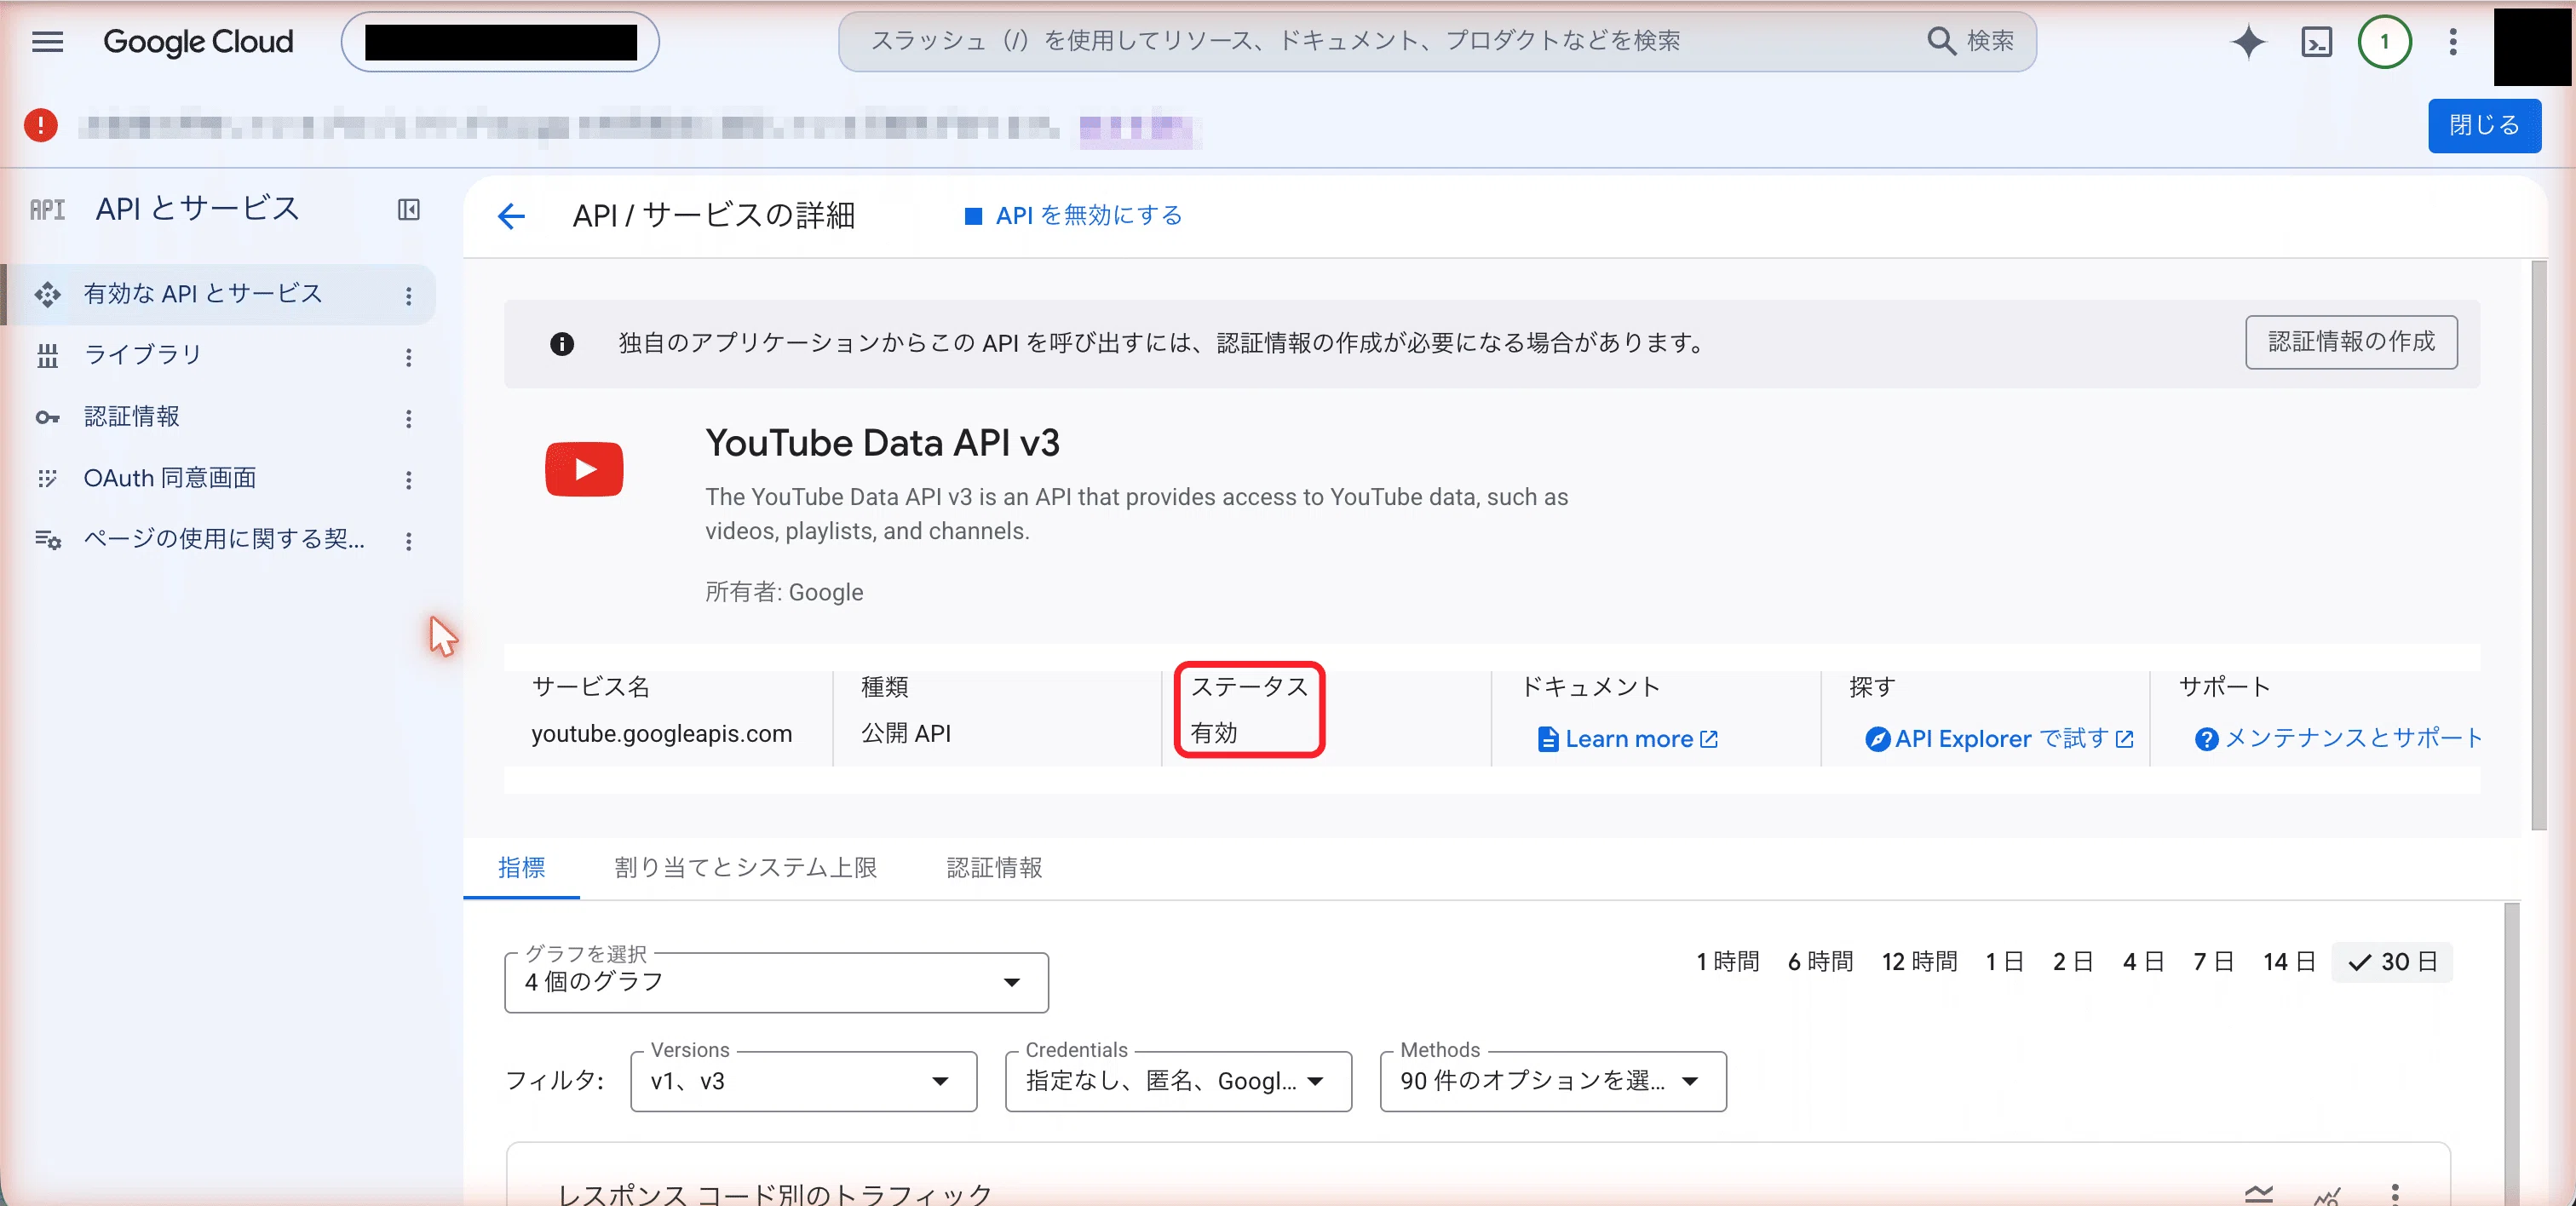Open more options for ライブラリ
The height and width of the screenshot is (1206, 2576).
tap(408, 357)
